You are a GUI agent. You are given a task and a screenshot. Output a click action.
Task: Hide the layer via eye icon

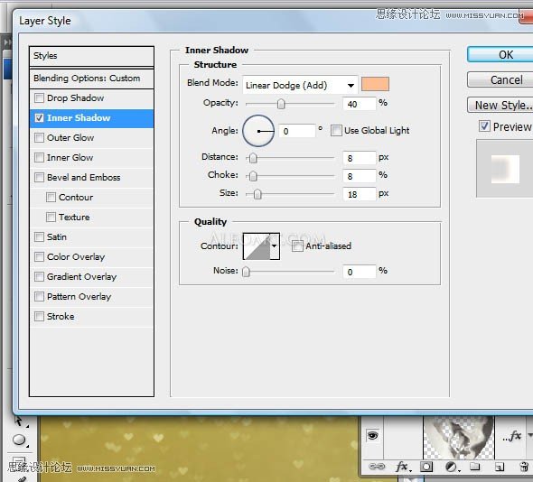click(372, 435)
